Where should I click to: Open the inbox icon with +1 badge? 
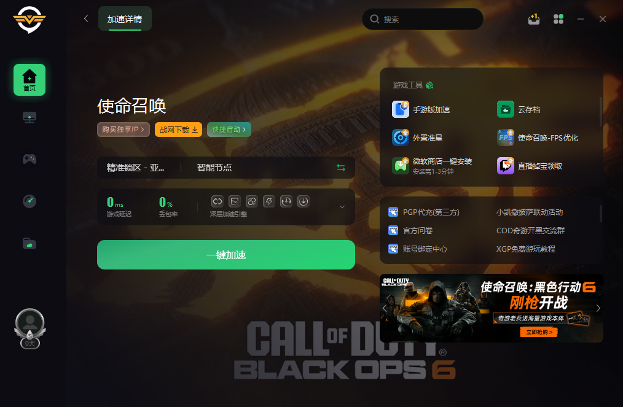point(533,18)
